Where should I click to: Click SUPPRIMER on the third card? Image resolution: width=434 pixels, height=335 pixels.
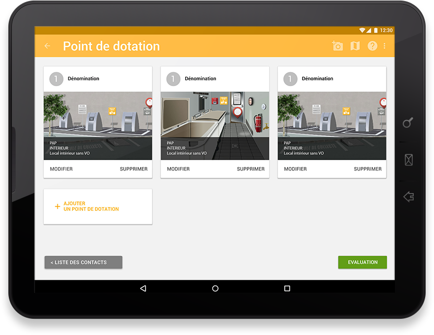[x=368, y=169]
